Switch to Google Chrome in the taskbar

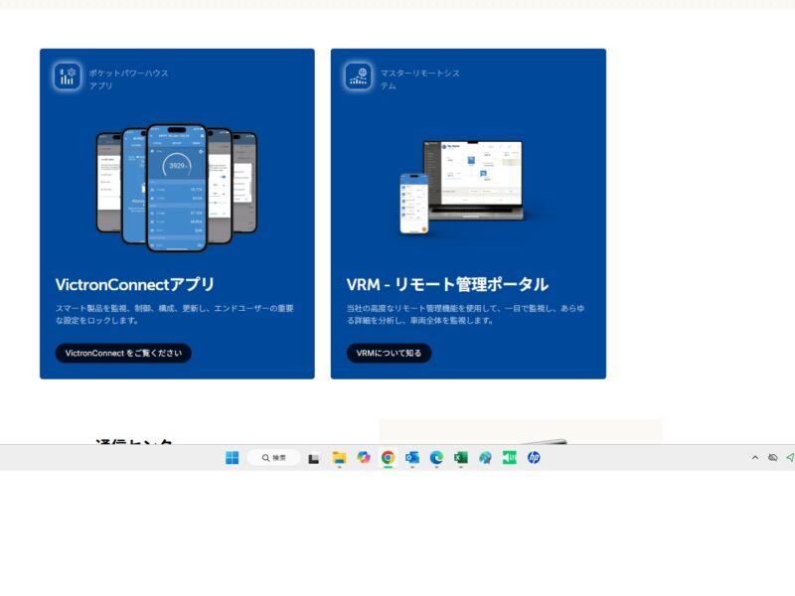pos(388,458)
